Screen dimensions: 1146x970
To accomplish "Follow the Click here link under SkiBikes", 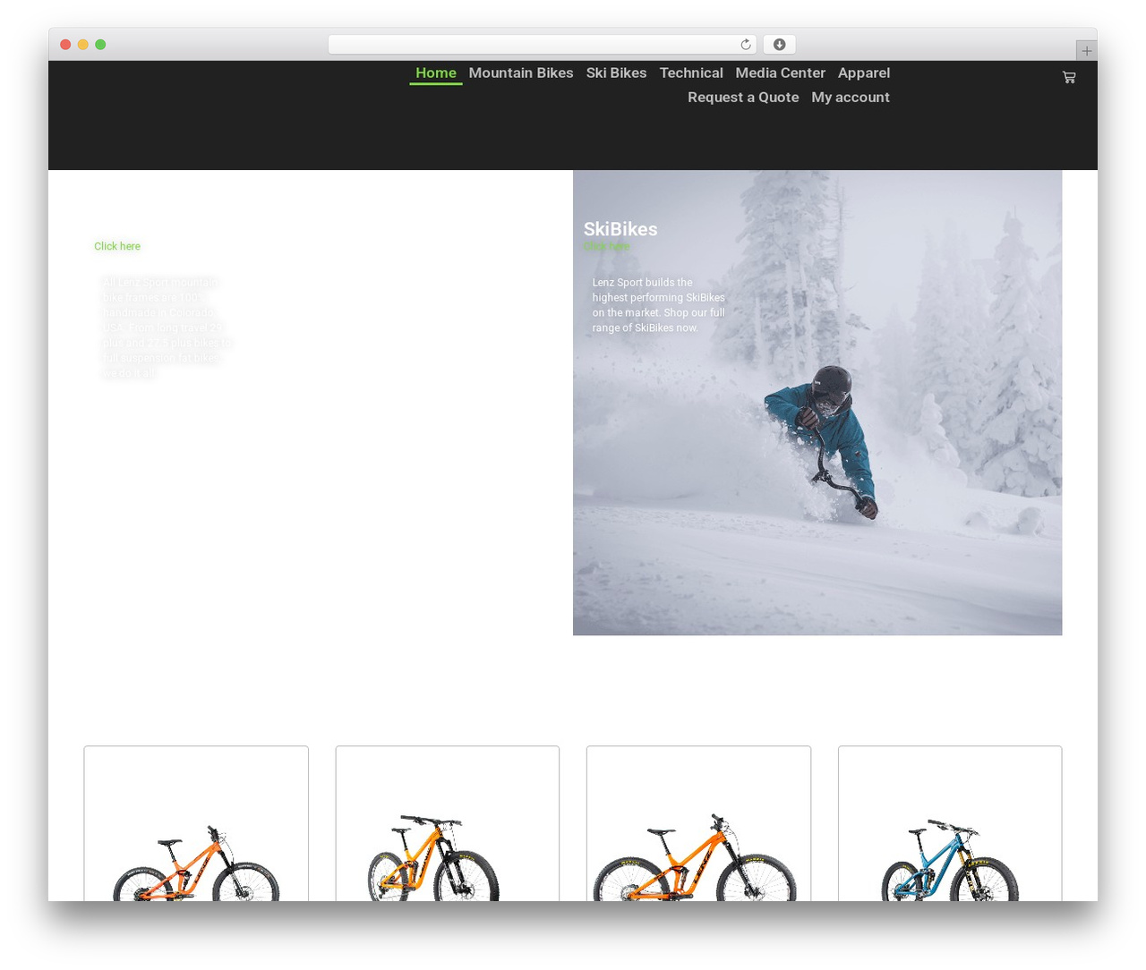I will tap(606, 246).
